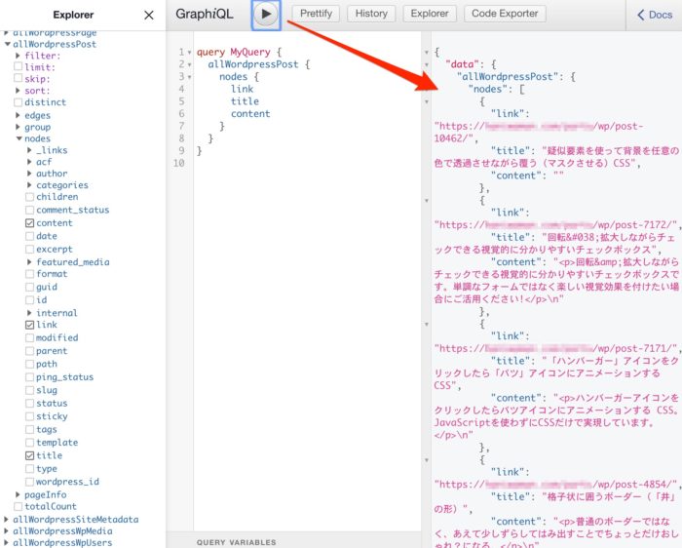Uncheck the link field checkbox
Screen dimensions: 682x548
click(x=29, y=325)
